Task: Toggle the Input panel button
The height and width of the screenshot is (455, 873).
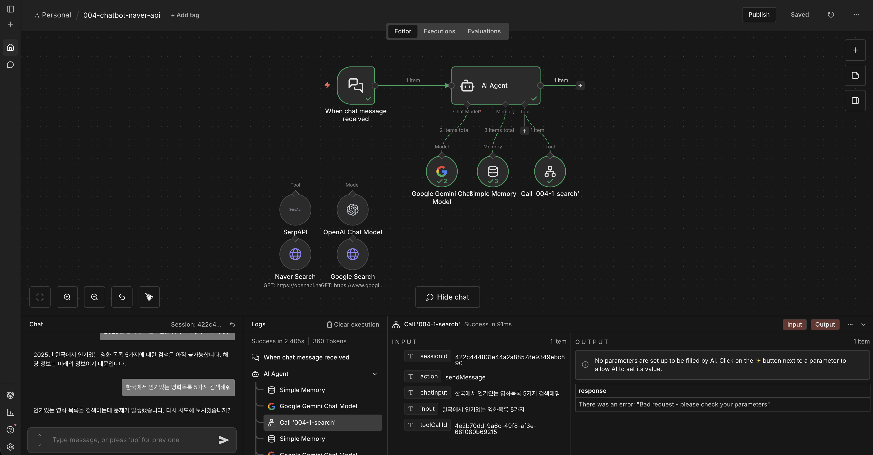Action: tap(794, 324)
